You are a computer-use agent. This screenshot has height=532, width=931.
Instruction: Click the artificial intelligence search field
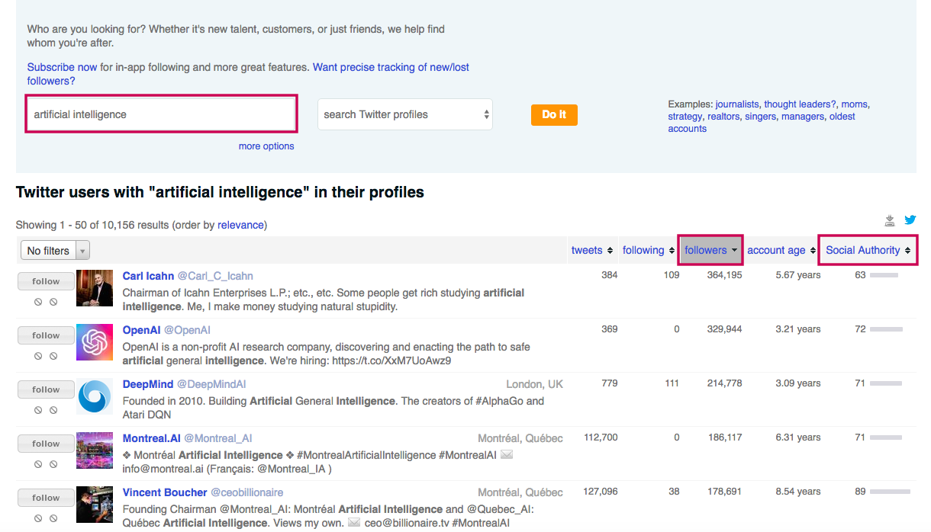[x=160, y=113]
